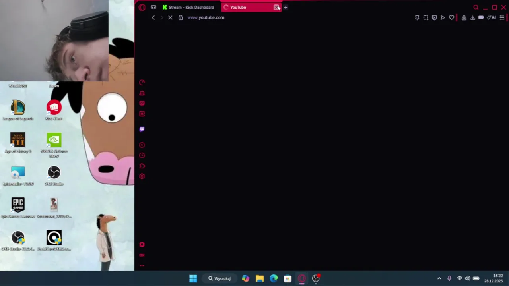Click the square chip icon near sidebar bottom

142,245
